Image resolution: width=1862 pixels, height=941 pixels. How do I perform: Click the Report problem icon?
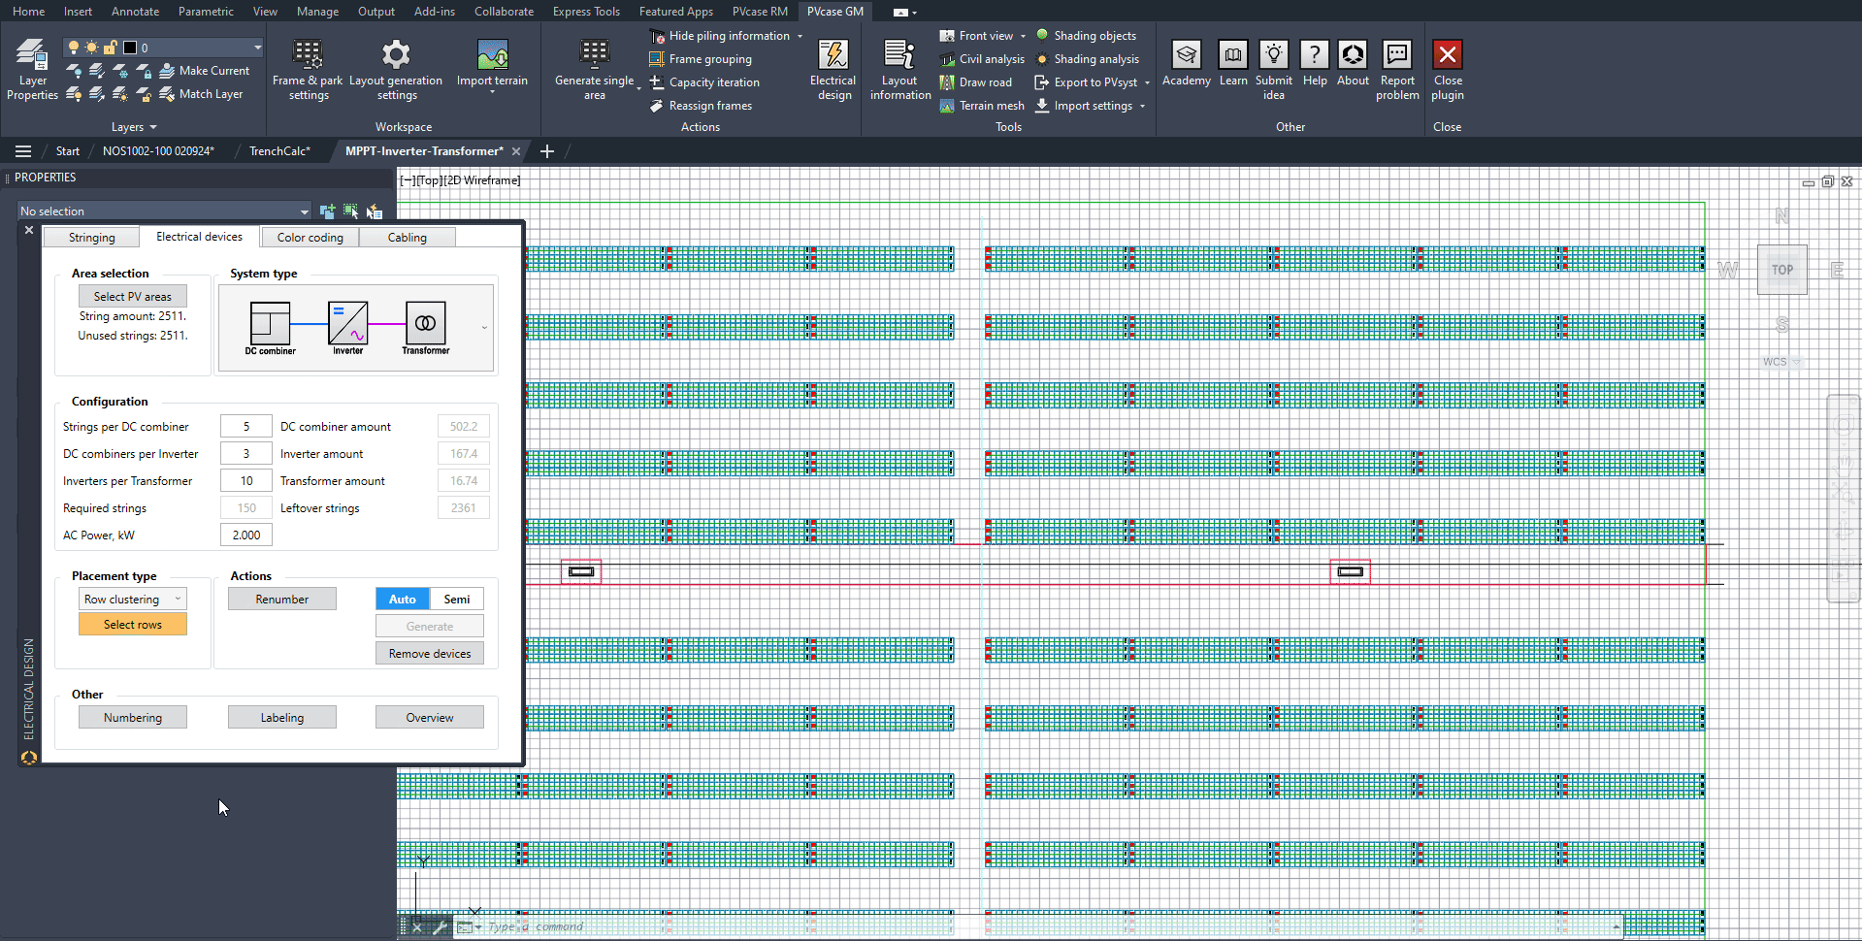[1396, 55]
